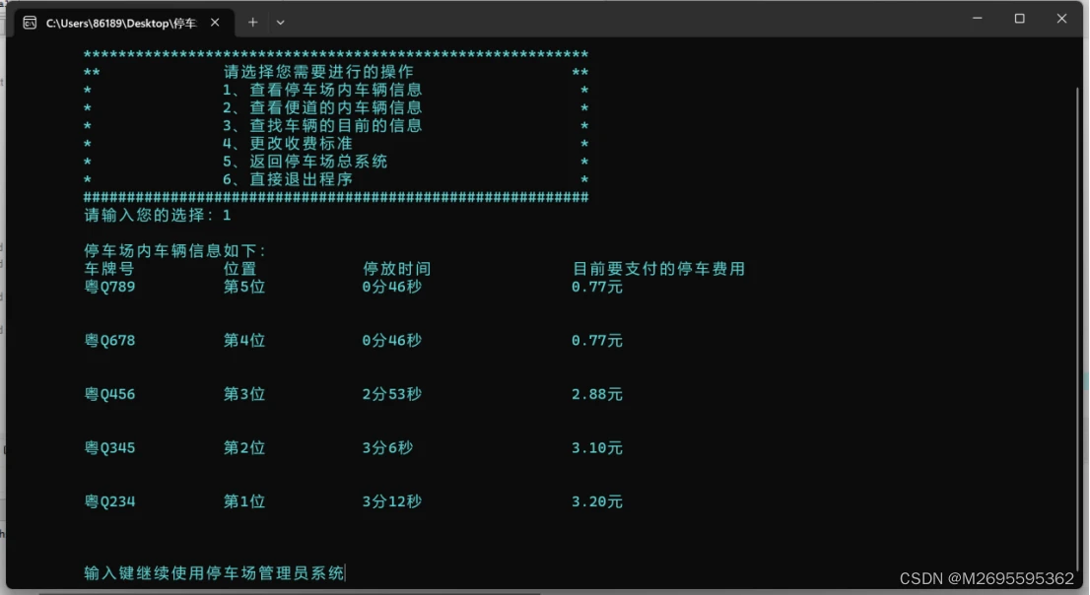
Task: Click parking time '0分46秒' in 粤Q789 row
Action: pyautogui.click(x=392, y=287)
